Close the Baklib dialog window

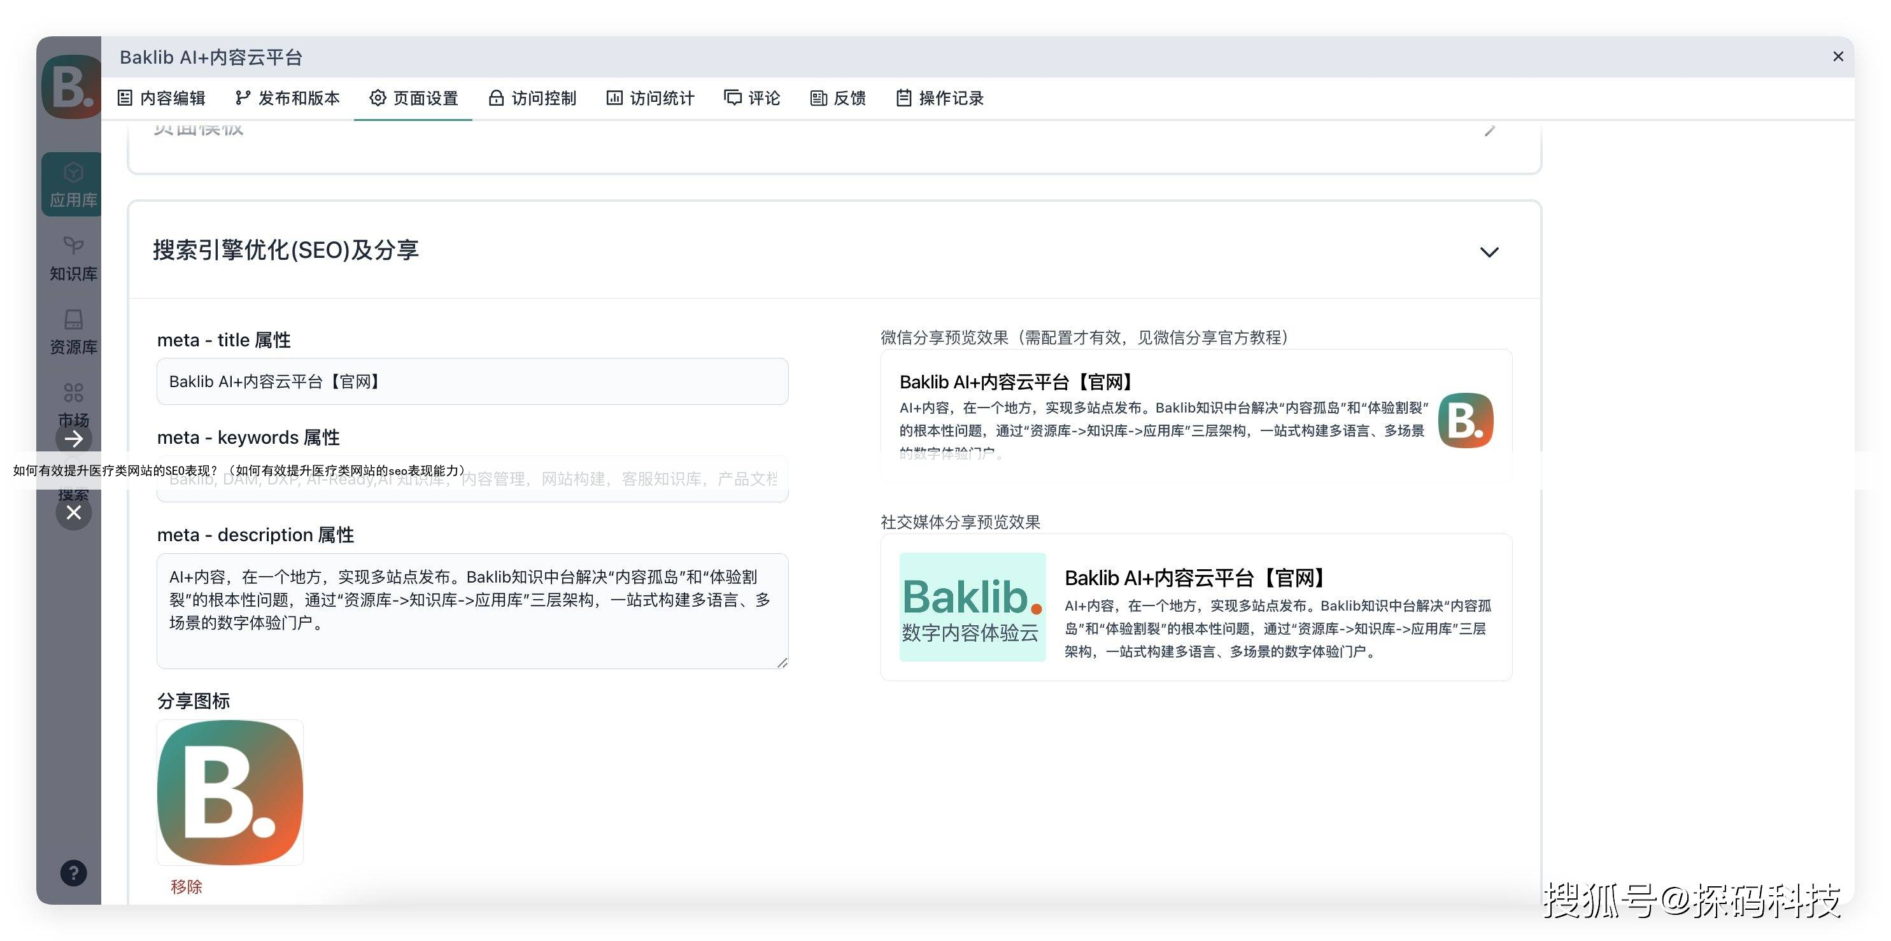tap(1838, 57)
